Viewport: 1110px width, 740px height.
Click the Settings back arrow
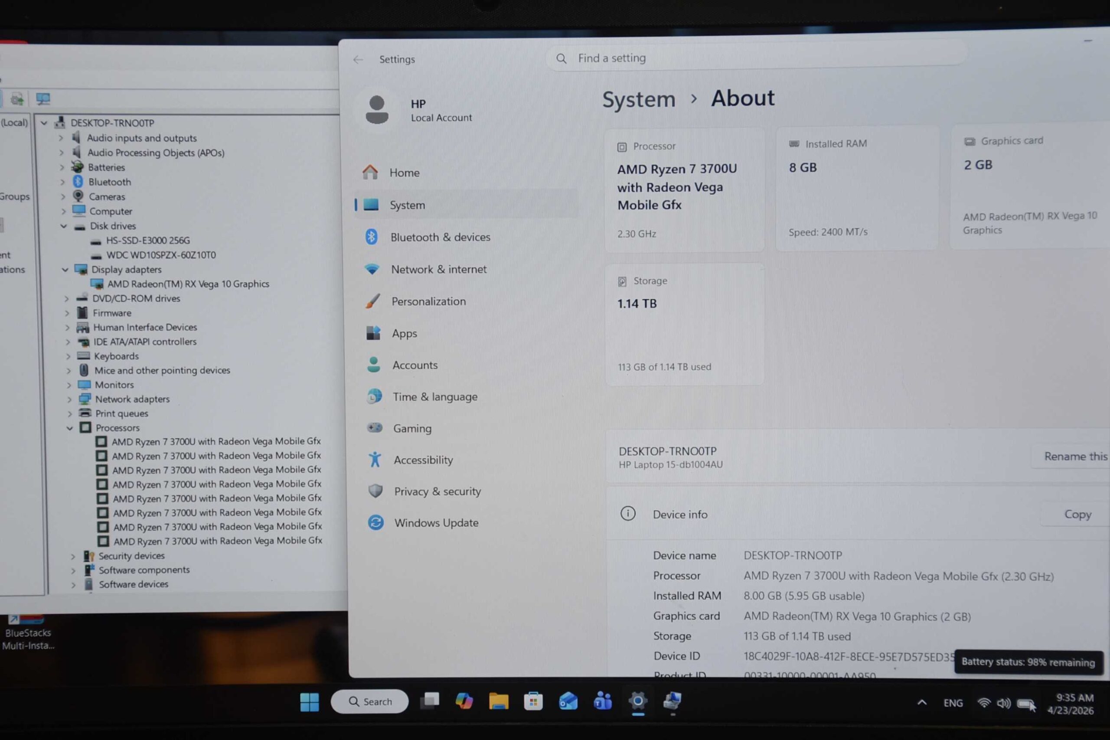pos(358,59)
